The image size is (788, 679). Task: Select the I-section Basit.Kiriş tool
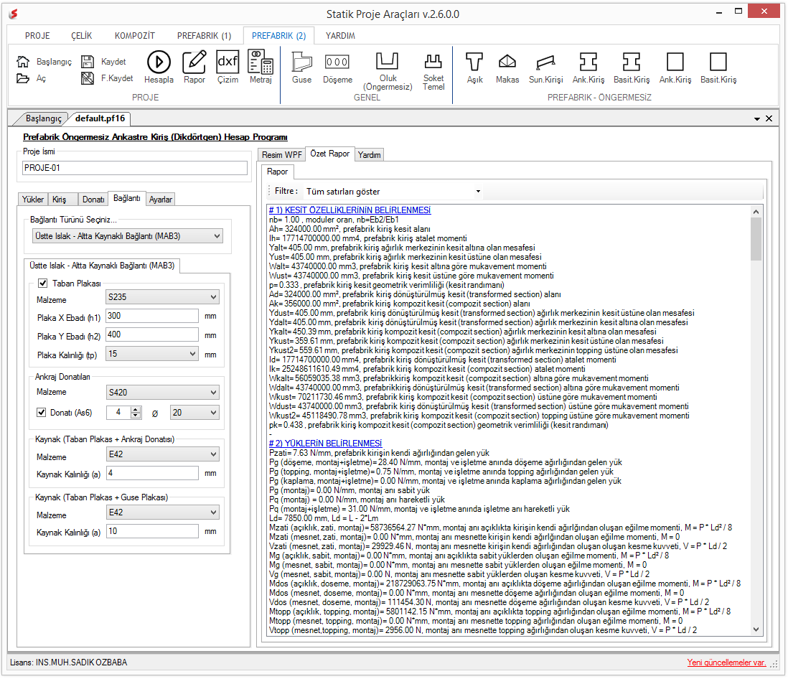pos(632,67)
